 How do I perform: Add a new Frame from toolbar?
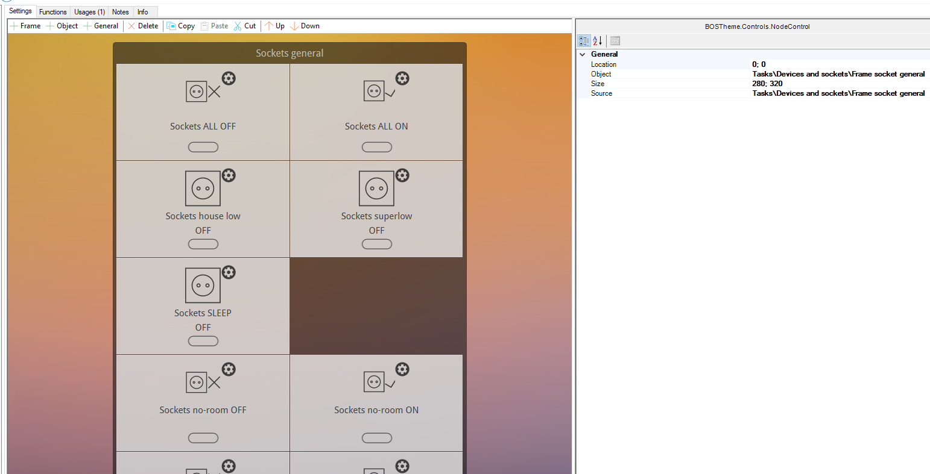(25, 26)
